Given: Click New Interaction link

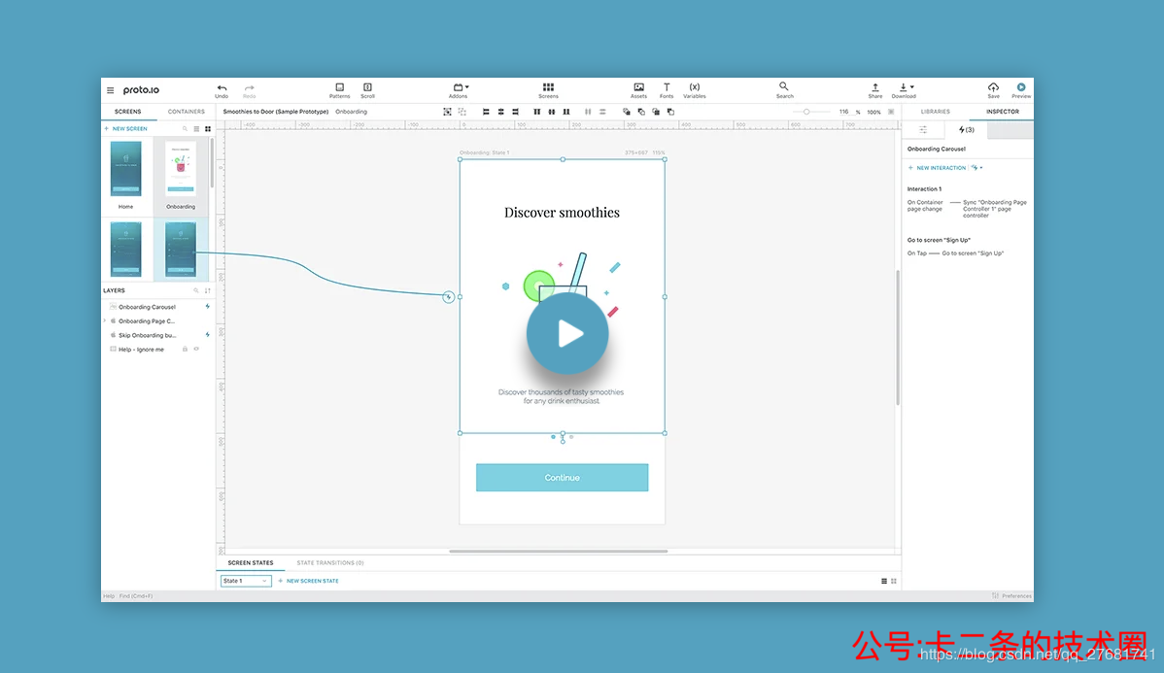Looking at the screenshot, I should click(x=937, y=168).
